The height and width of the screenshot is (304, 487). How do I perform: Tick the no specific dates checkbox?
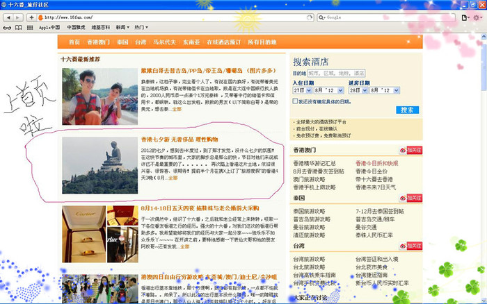(x=295, y=101)
